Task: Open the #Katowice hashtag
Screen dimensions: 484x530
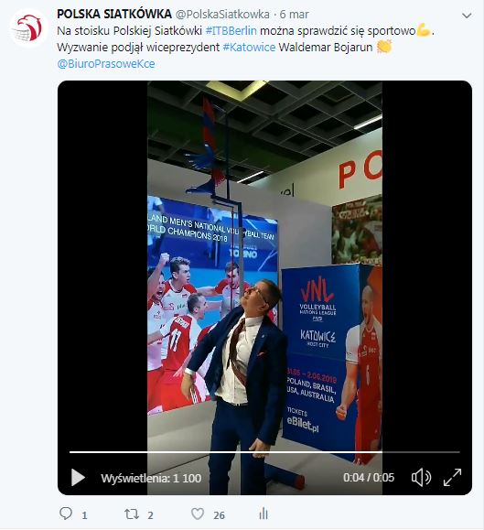Action: (249, 48)
